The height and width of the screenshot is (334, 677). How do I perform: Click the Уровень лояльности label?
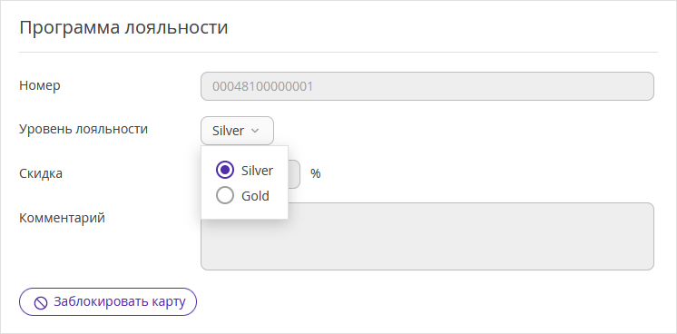tap(83, 129)
